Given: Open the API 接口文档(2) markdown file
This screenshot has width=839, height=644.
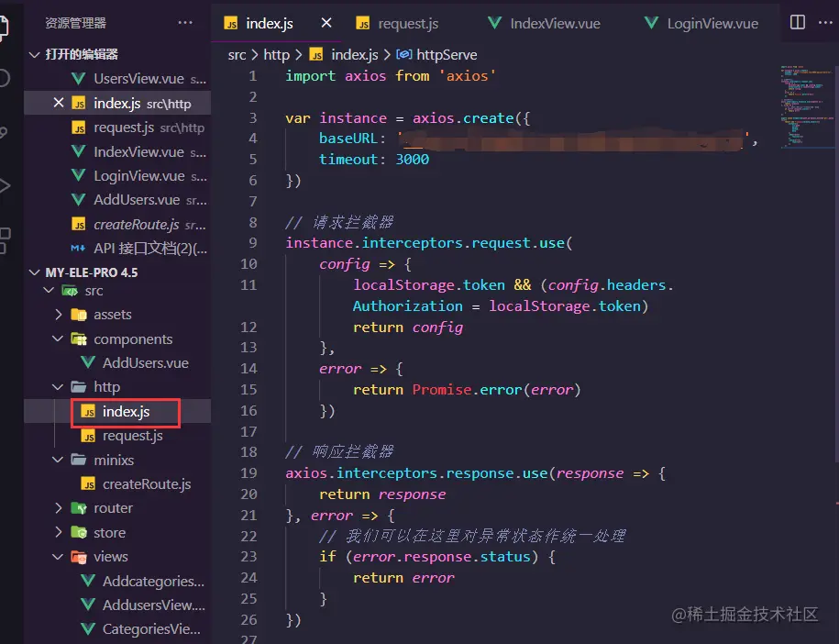Looking at the screenshot, I should pos(117,249).
